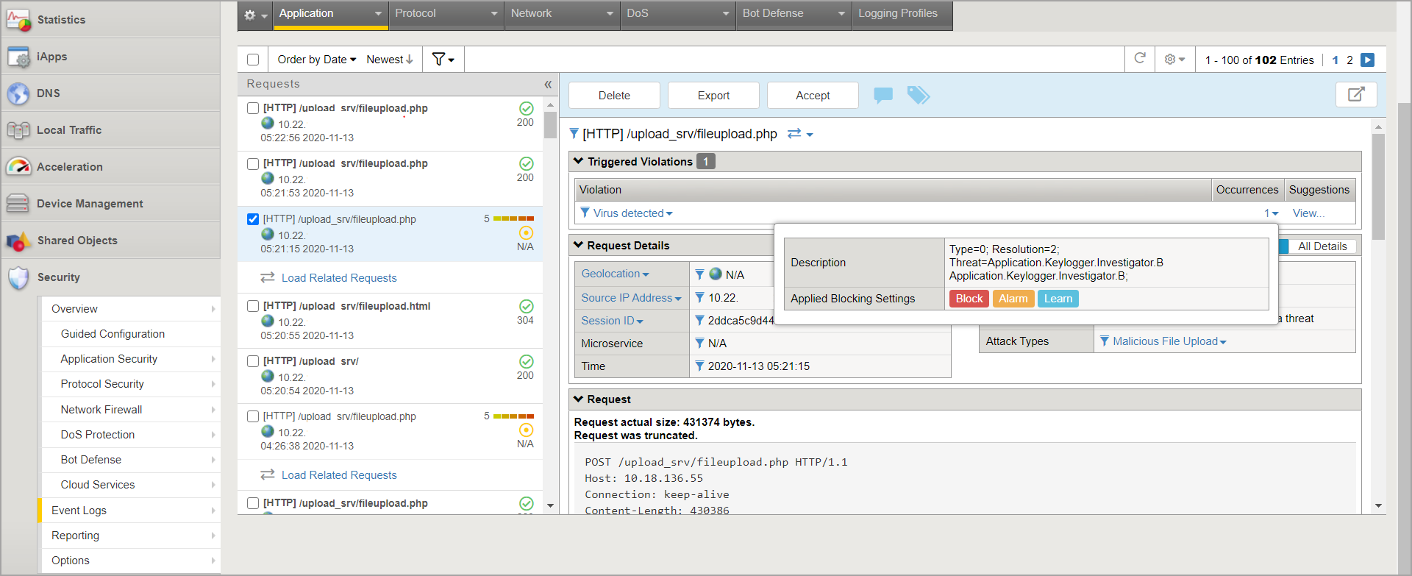This screenshot has height=576, width=1412.
Task: Click the Export button
Action: [x=713, y=96]
